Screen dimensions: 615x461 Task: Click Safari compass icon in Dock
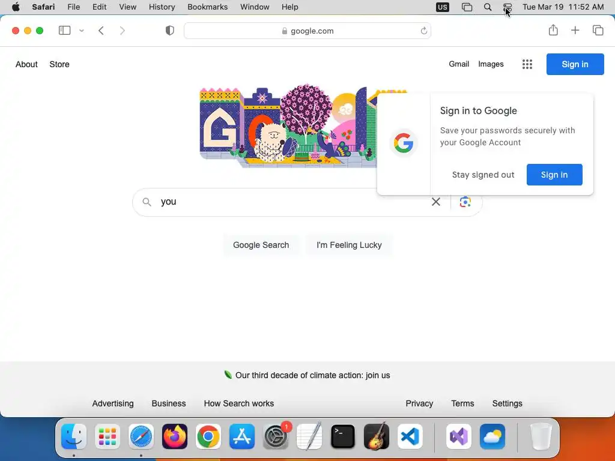[141, 436]
